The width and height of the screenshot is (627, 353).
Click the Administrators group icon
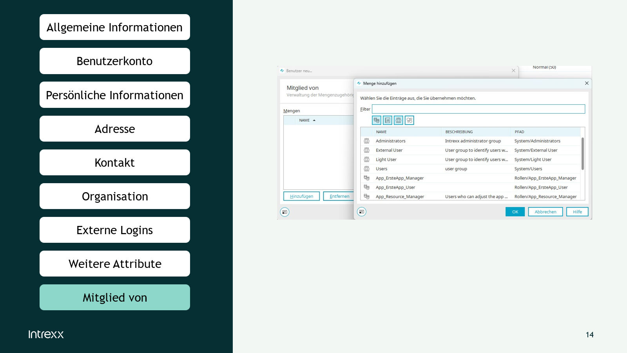tap(366, 141)
